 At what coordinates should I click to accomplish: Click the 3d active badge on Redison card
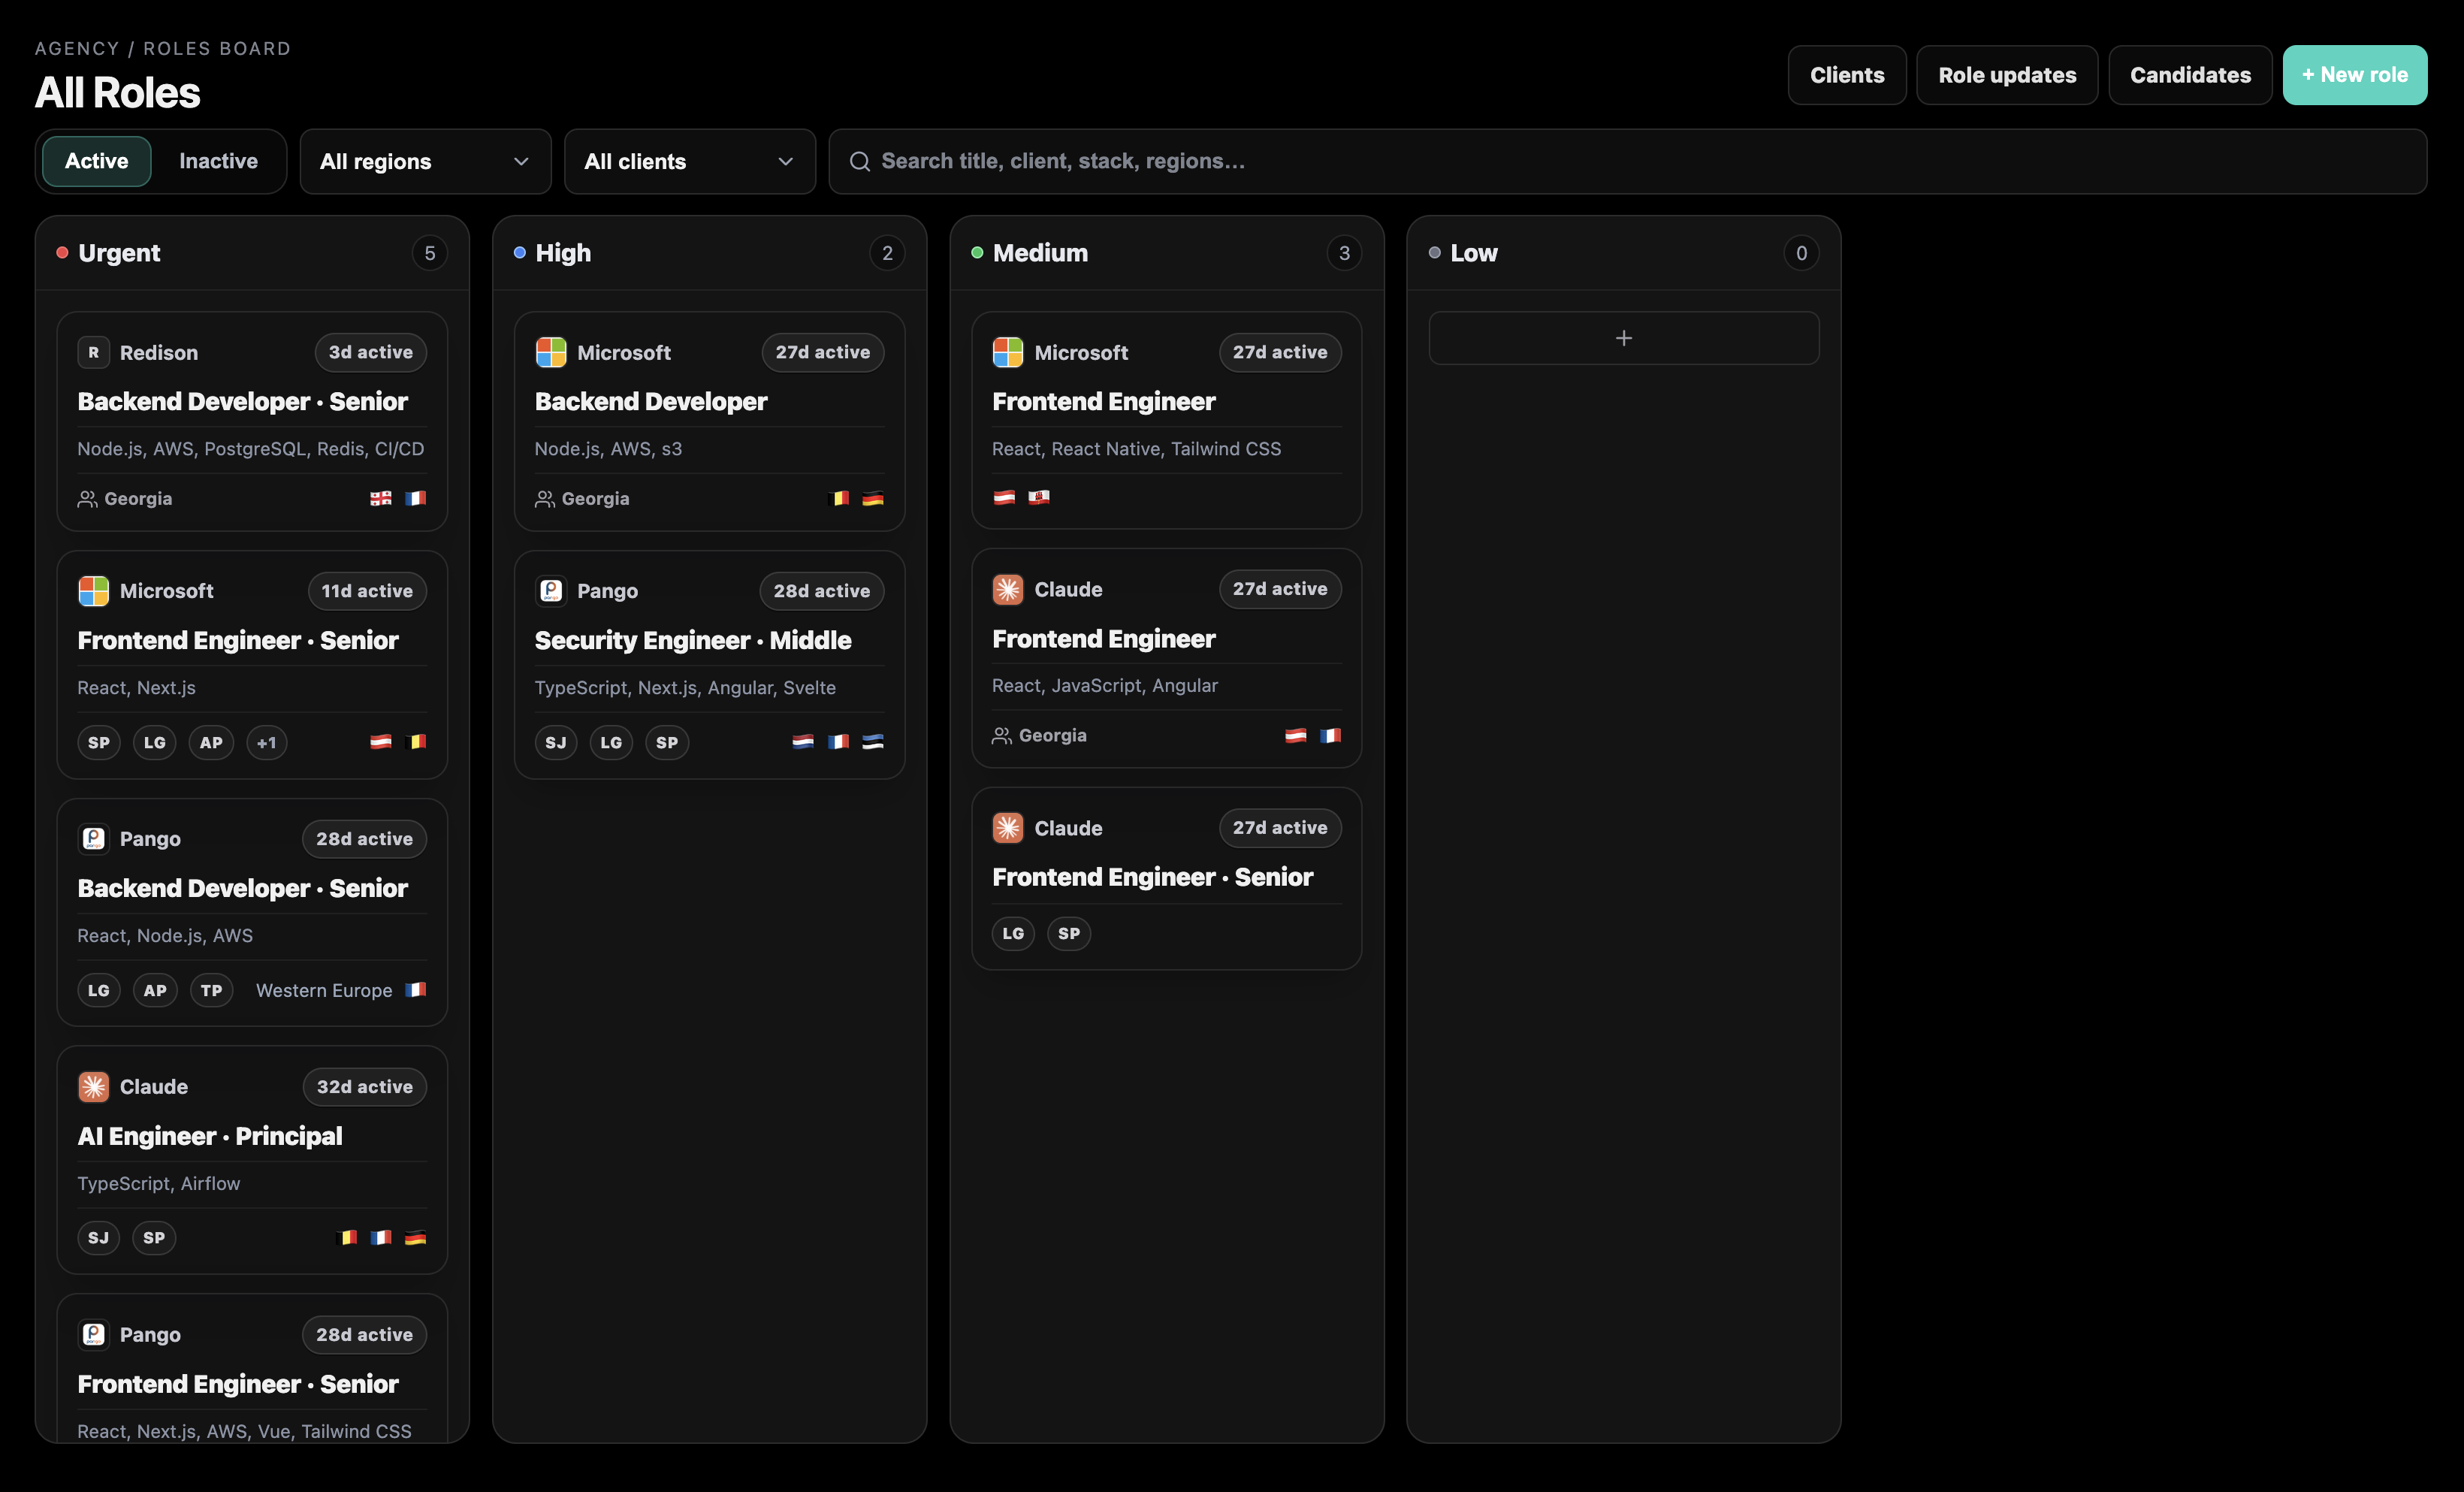click(x=371, y=352)
